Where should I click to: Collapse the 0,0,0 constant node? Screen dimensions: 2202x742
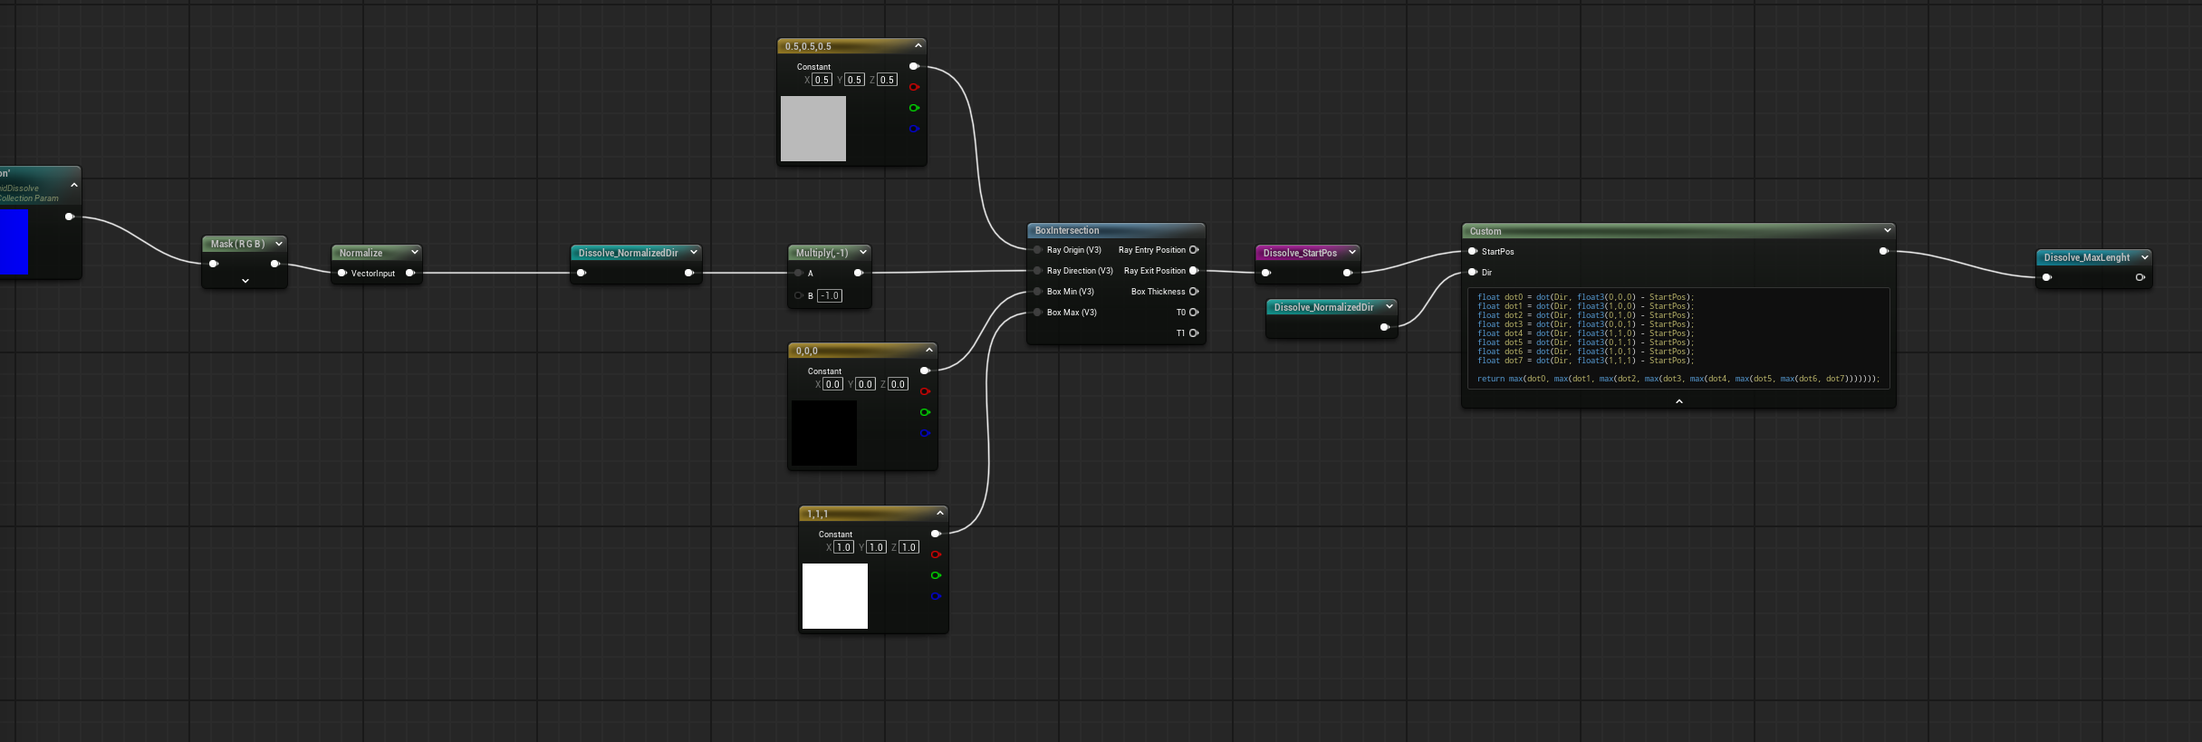tap(928, 350)
